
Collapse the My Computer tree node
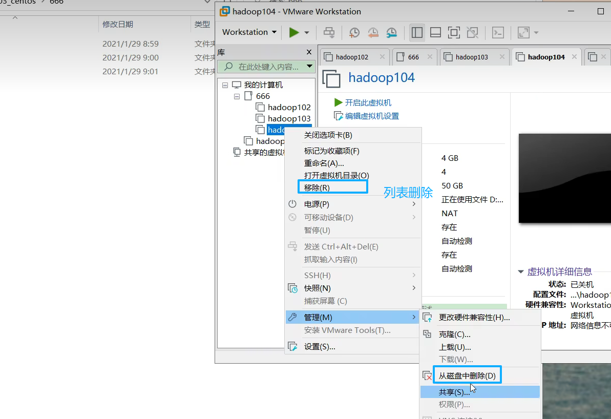click(225, 85)
